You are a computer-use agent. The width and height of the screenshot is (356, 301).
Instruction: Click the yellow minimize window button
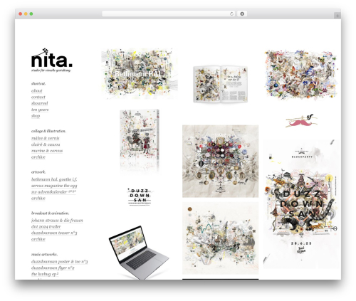click(x=26, y=14)
